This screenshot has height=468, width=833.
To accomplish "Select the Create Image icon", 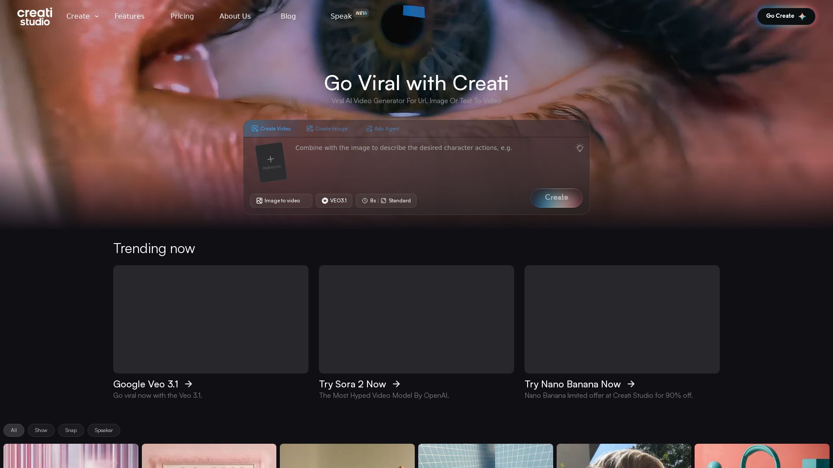I will [310, 129].
